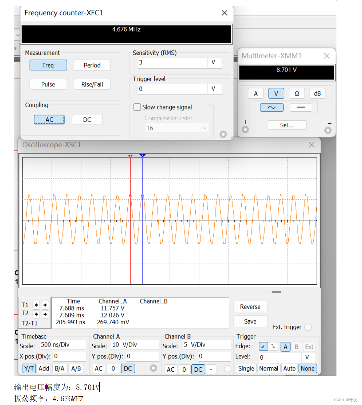The width and height of the screenshot is (362, 405).
Task: Click Channel A input terminal
Action: [x=153, y=368]
